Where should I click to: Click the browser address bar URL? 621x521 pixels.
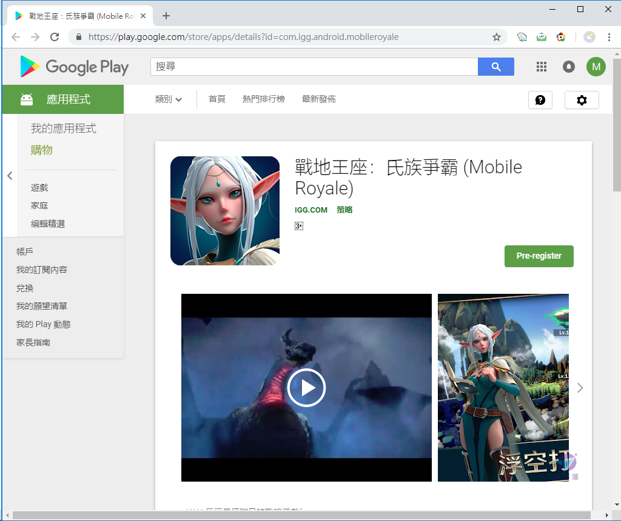(x=243, y=37)
